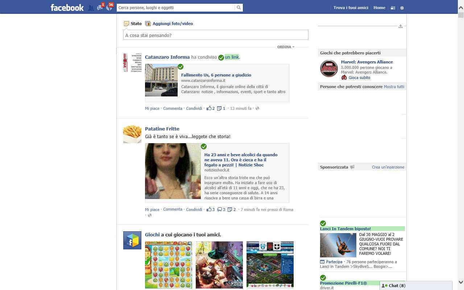Click the search field "Cerca persone, luoghi e oggetti"

[x=176, y=8]
